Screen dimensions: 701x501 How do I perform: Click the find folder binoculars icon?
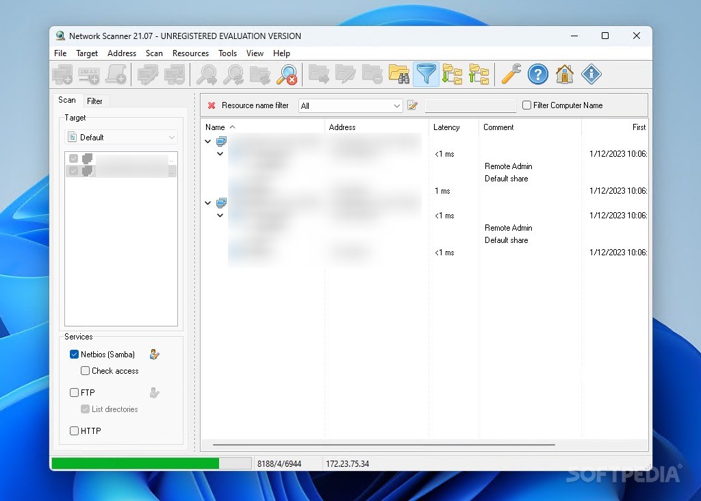[x=399, y=74]
